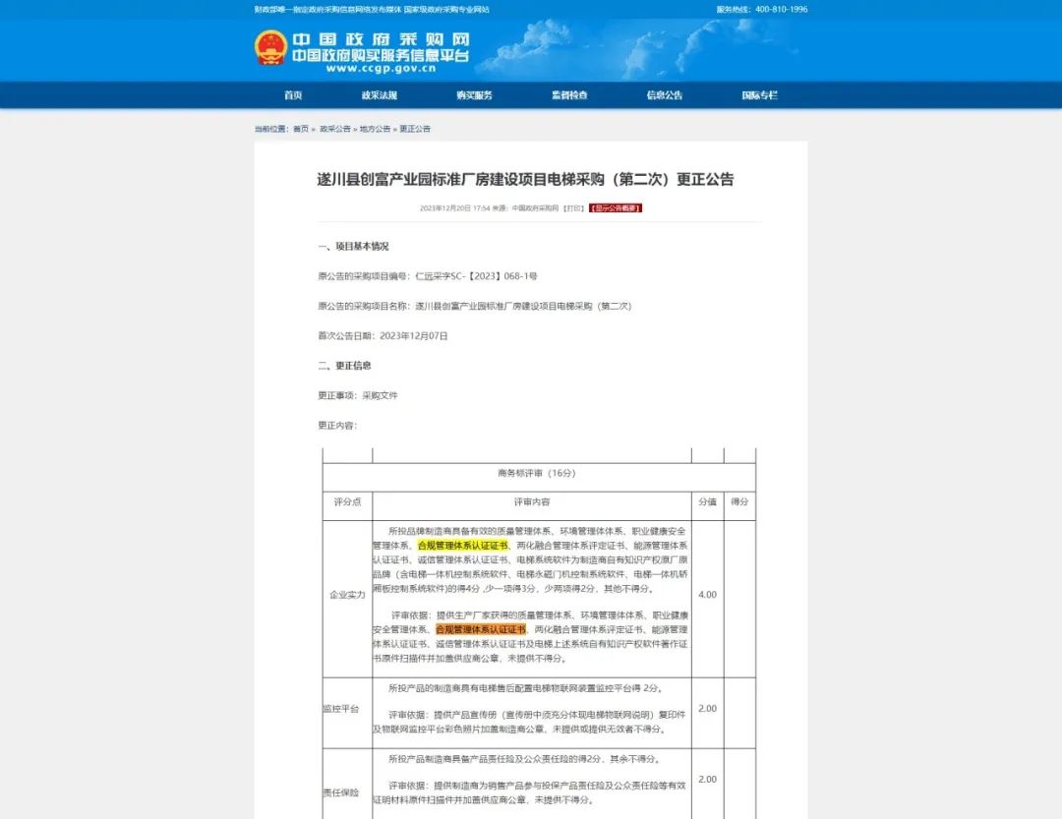The height and width of the screenshot is (819, 1062).
Task: Click the 【打印】 print link
Action: (572, 208)
